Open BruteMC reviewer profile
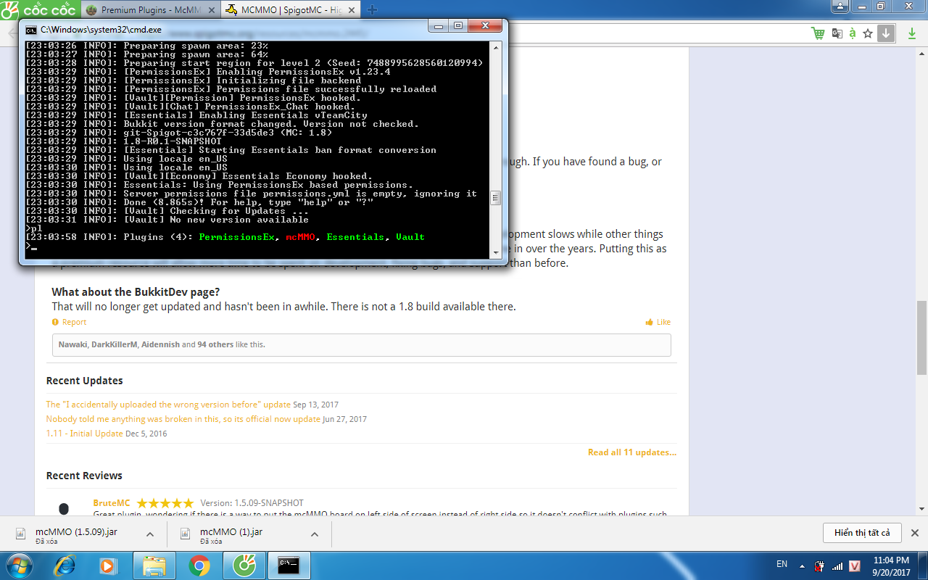This screenshot has width=928, height=580. click(x=112, y=502)
